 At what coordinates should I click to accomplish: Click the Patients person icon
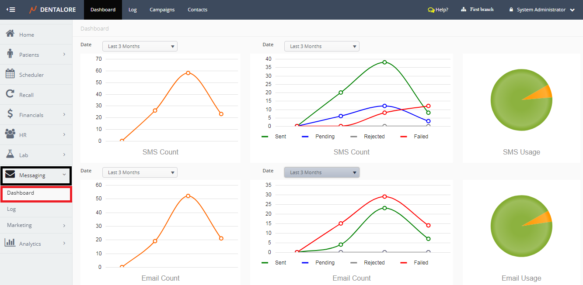[10, 54]
